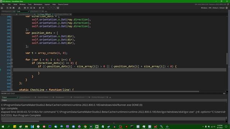Switch to the Code workspace tab
Viewport: 230px width, 129px height.
(x=22, y=11)
